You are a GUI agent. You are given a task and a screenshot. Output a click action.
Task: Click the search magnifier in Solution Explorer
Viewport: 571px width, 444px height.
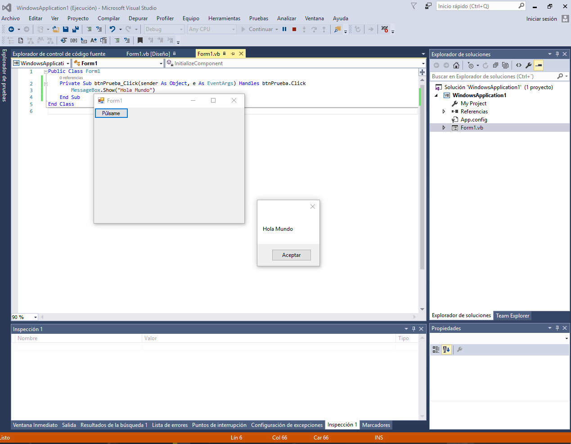560,76
